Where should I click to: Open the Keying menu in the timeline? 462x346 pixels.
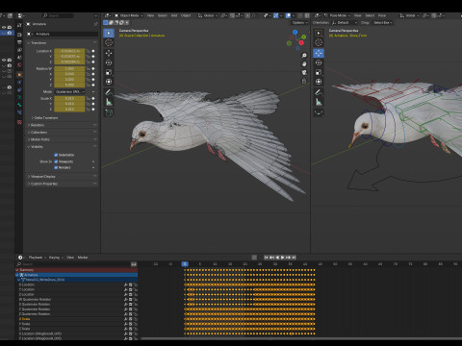point(56,258)
